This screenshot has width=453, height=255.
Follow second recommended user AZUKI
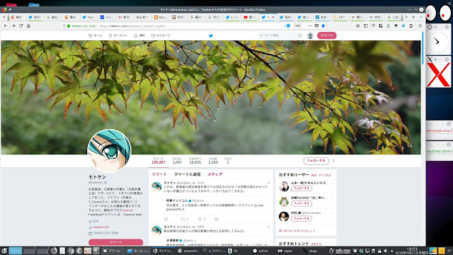pos(302,203)
